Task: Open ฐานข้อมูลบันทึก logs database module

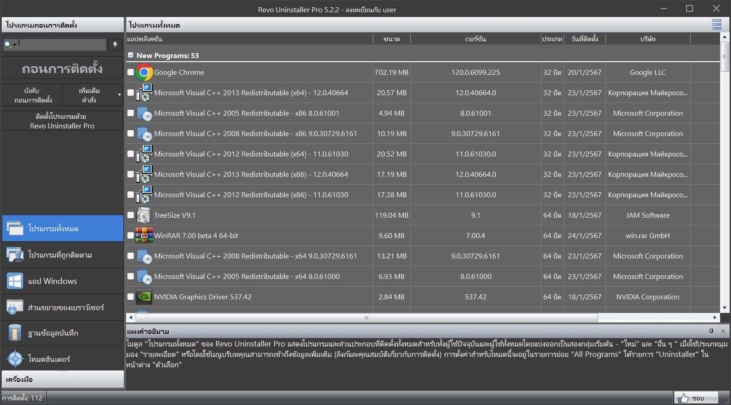Action: 63,333
